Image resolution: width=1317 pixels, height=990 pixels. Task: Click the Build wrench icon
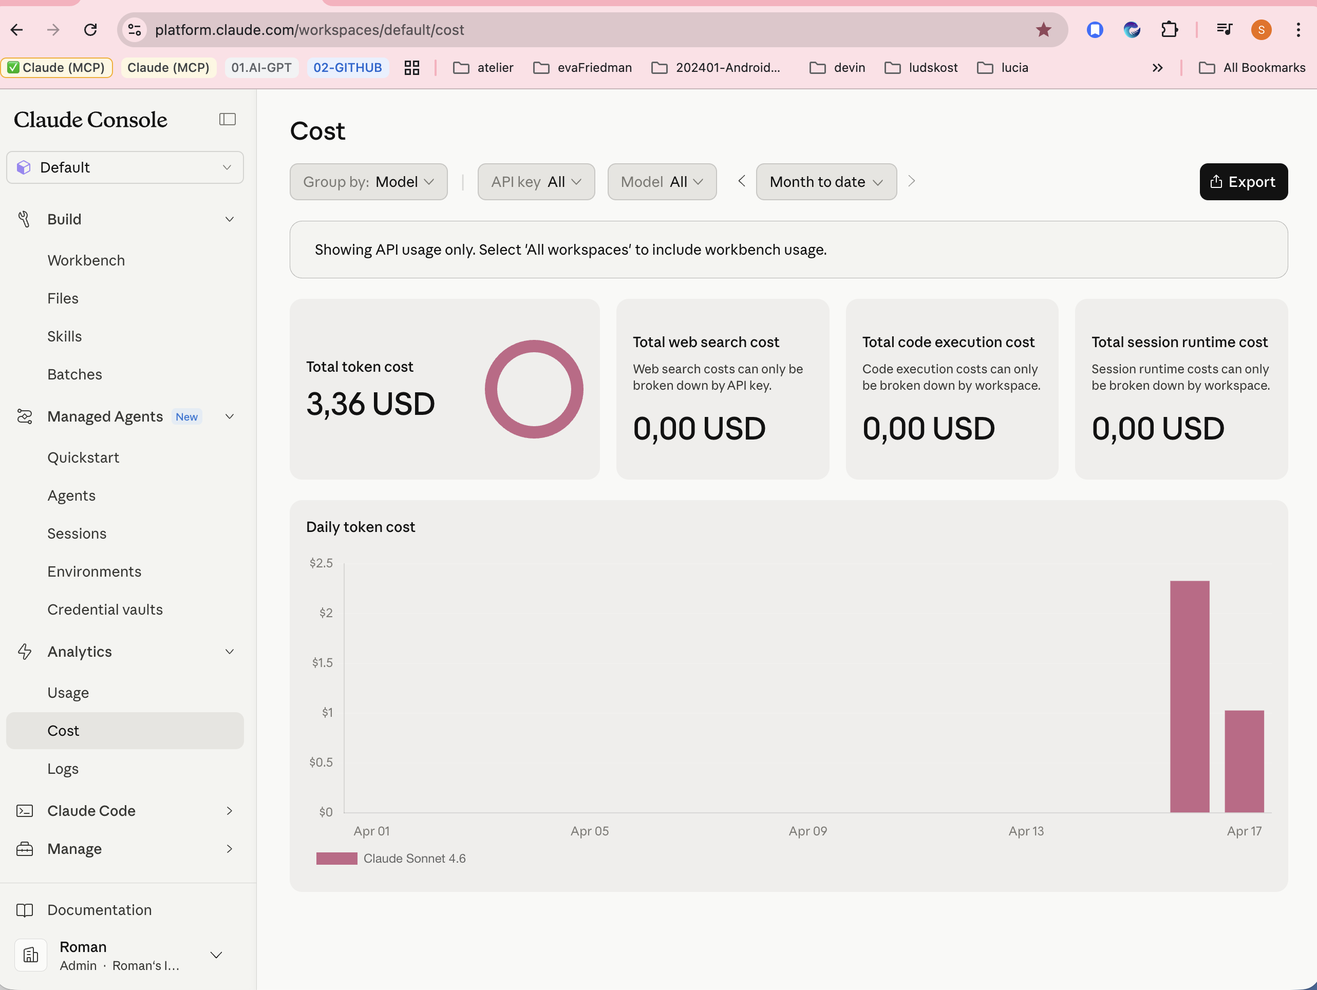[25, 219]
